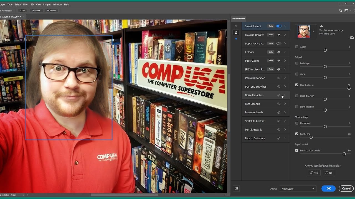The image size is (355, 199).
Task: Enable the Depth-Aware Haze toggle
Action: point(279,43)
